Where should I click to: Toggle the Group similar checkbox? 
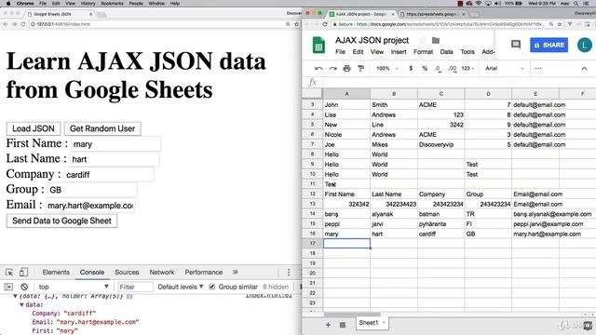tap(212, 287)
